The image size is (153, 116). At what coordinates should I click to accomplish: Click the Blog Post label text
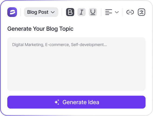(38, 12)
